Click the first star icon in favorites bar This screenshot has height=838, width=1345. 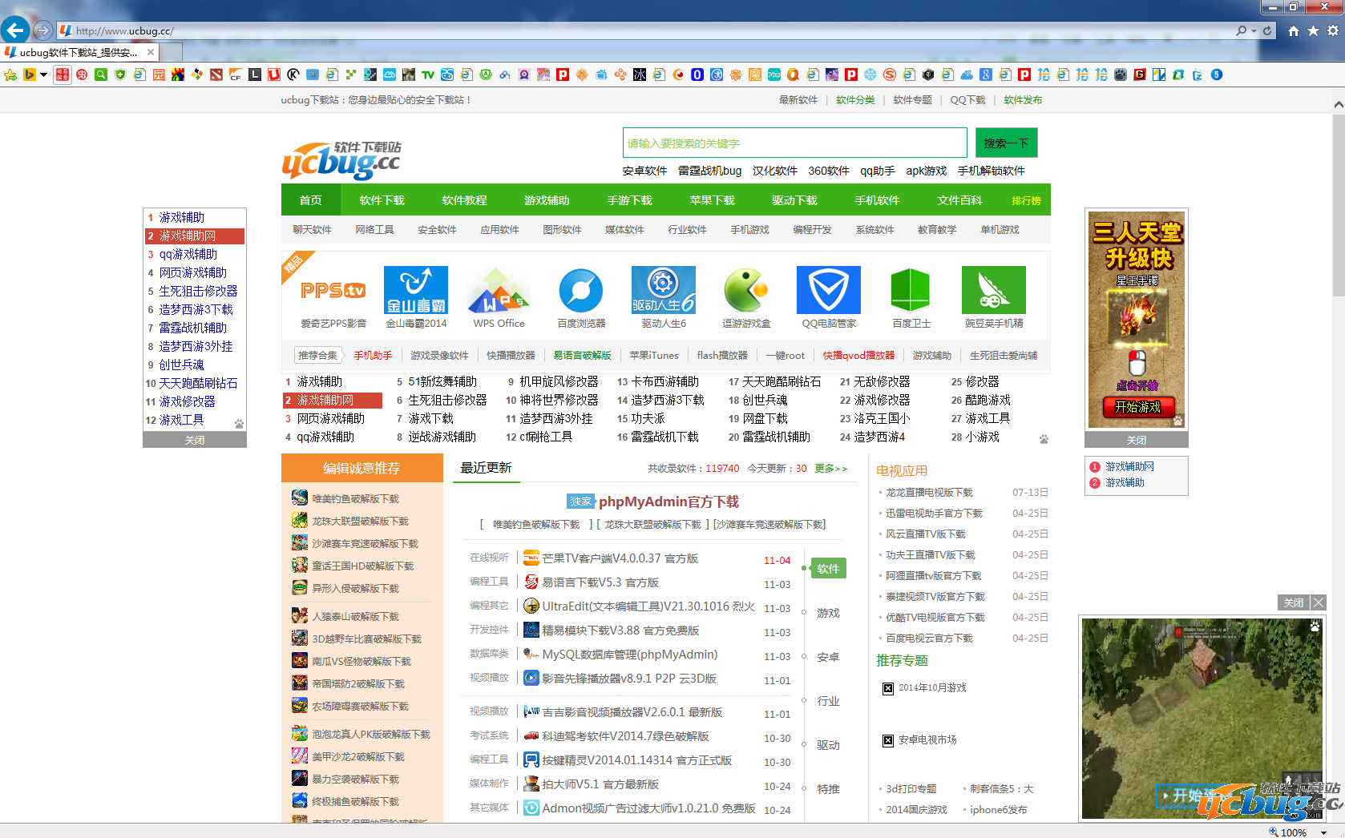tap(10, 75)
